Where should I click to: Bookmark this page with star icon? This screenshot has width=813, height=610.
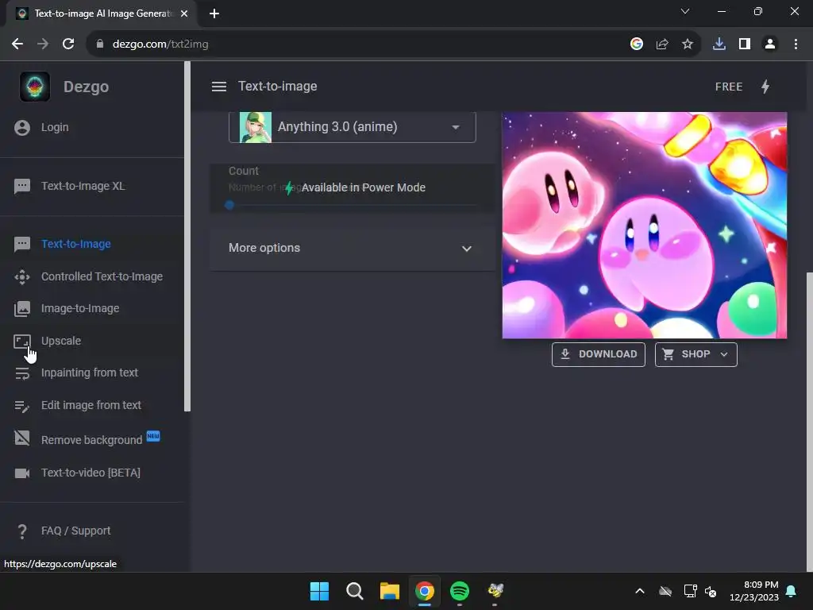688,44
